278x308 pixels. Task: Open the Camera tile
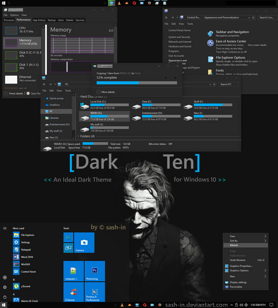(x=84, y=243)
